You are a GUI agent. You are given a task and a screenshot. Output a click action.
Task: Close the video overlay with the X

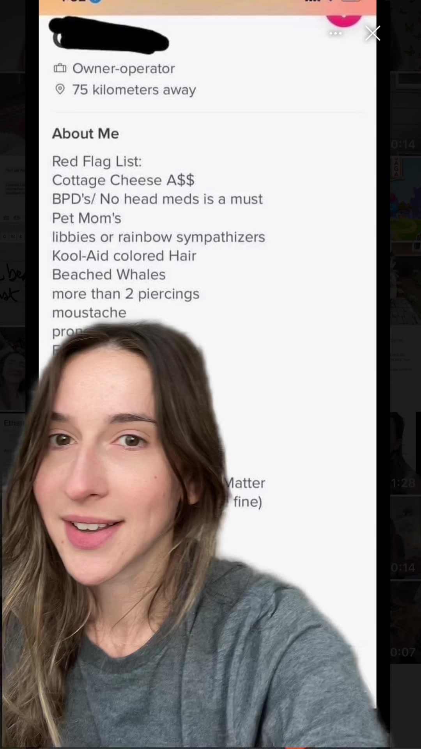(x=373, y=34)
